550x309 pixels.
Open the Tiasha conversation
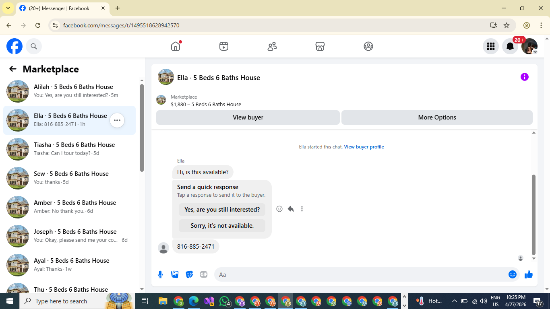69,149
